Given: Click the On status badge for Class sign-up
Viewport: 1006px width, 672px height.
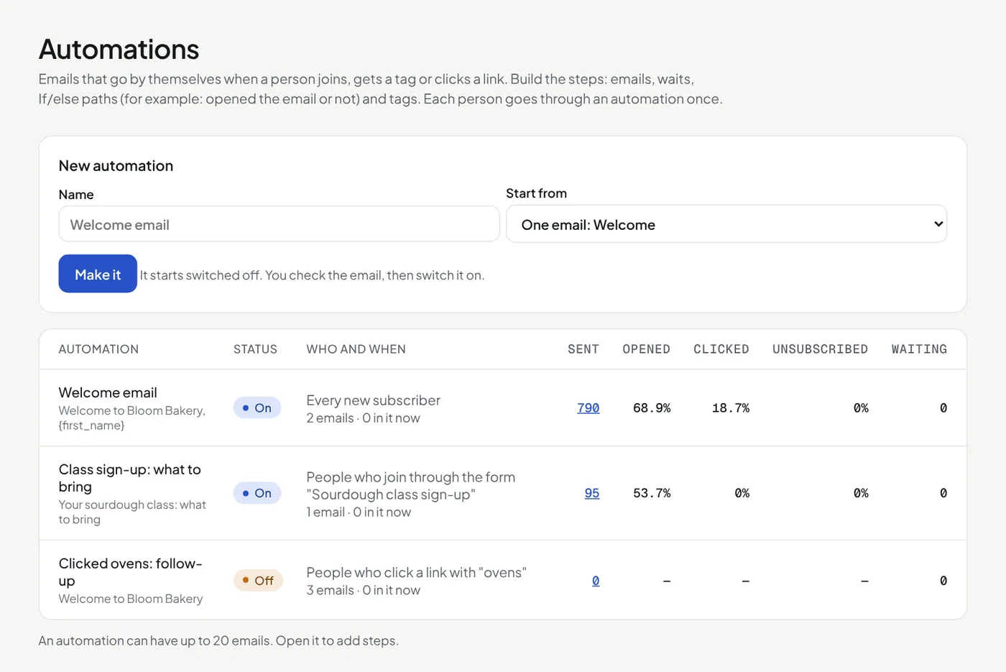Looking at the screenshot, I should click(257, 493).
